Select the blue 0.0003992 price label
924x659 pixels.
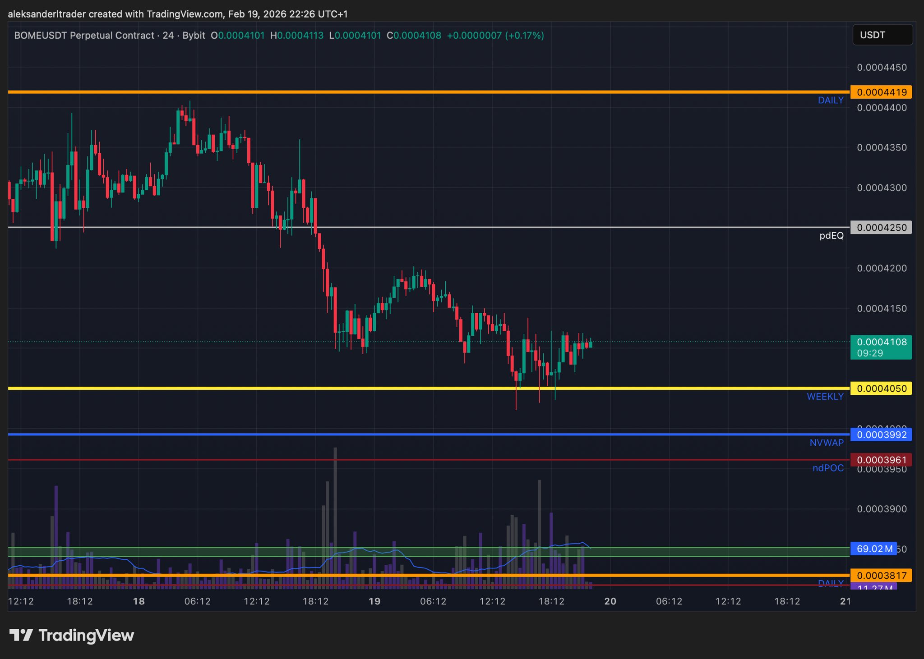[881, 435]
